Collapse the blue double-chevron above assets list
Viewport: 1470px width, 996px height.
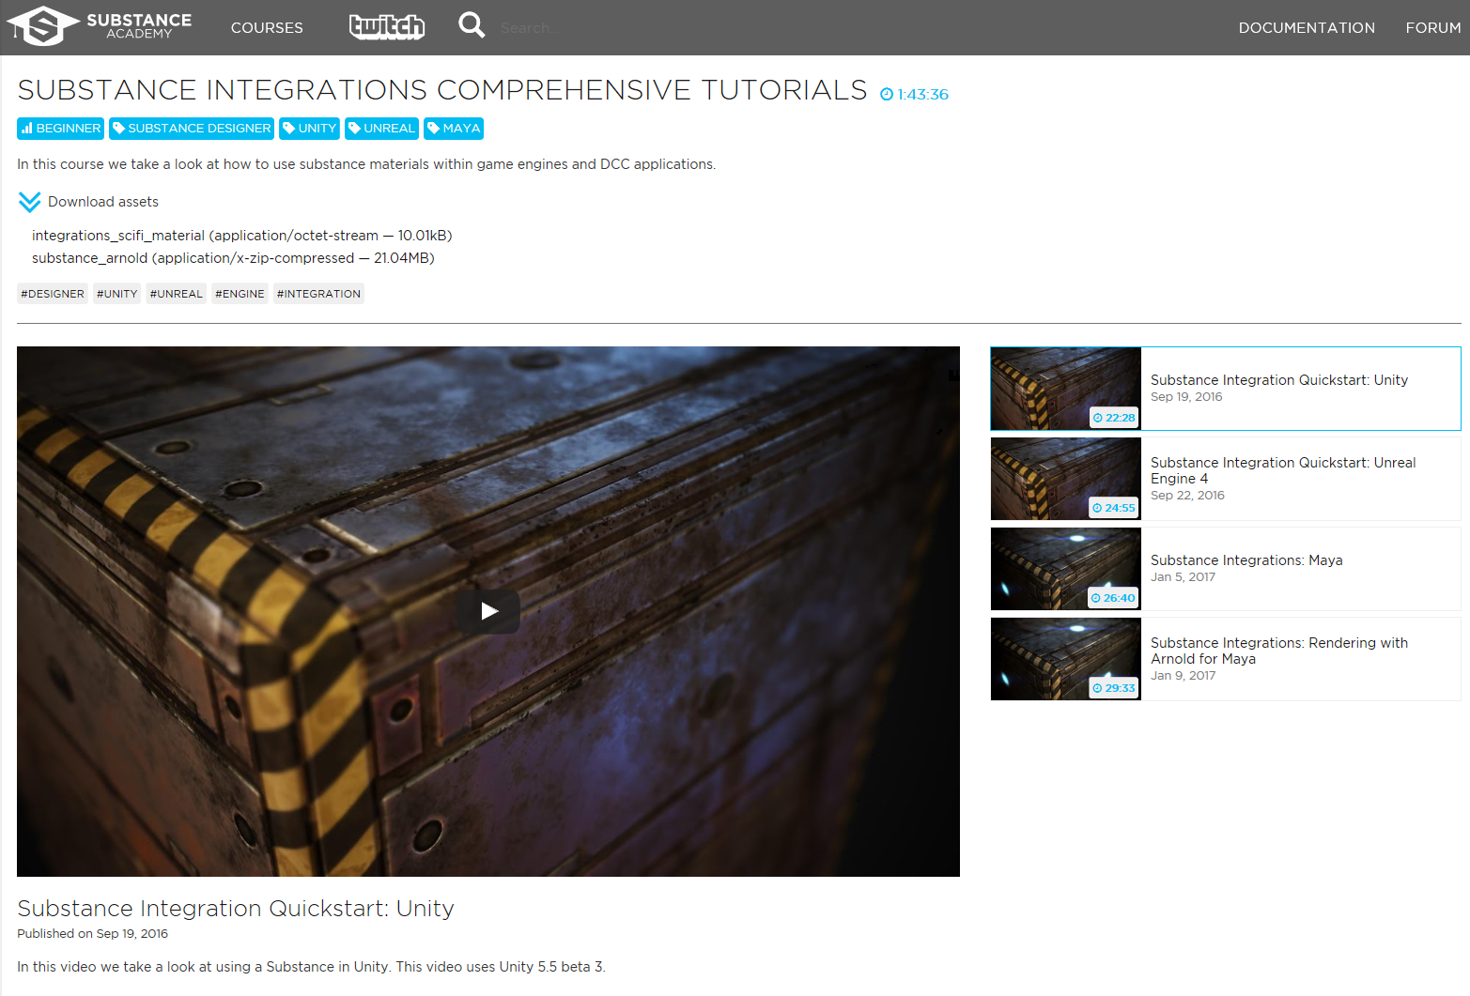(x=29, y=201)
